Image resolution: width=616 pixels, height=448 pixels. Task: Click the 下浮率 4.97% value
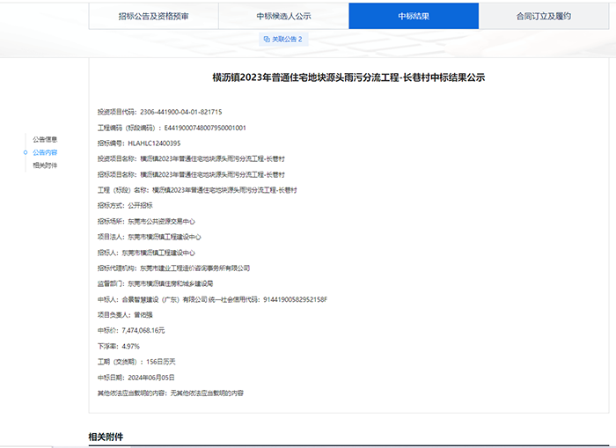pyautogui.click(x=131, y=346)
